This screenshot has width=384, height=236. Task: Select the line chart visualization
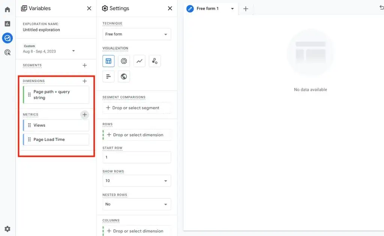click(139, 61)
